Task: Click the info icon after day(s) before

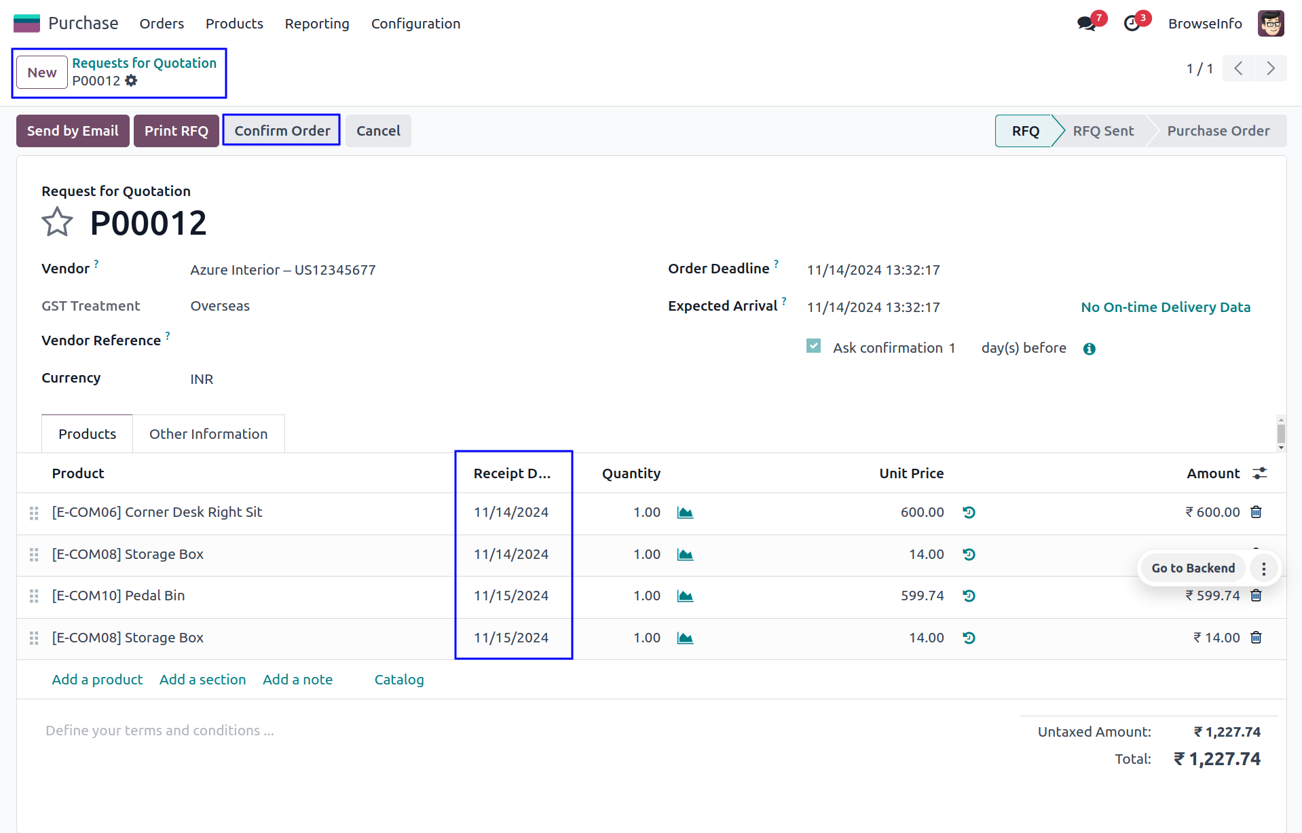Action: click(x=1089, y=349)
